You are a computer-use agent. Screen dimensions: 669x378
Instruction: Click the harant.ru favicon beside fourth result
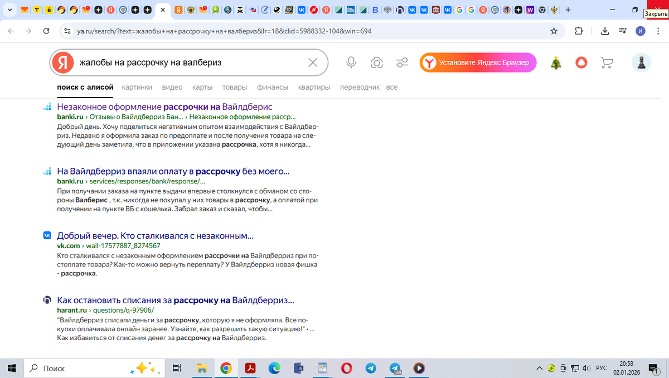[x=47, y=301]
